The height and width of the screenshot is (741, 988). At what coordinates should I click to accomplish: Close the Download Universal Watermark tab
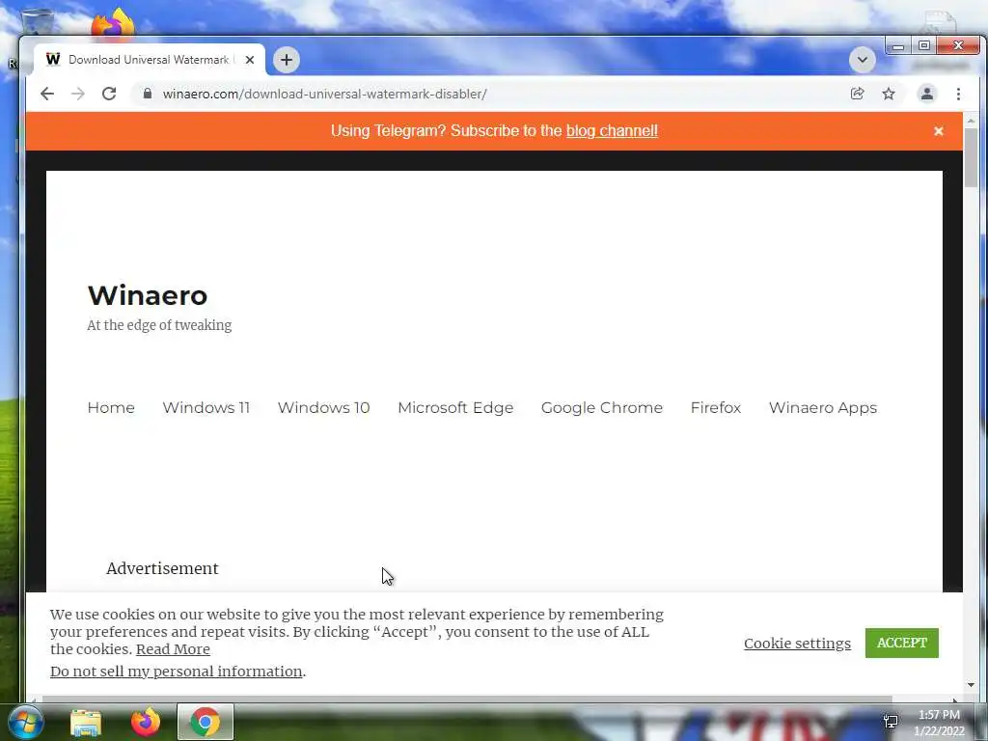point(250,60)
